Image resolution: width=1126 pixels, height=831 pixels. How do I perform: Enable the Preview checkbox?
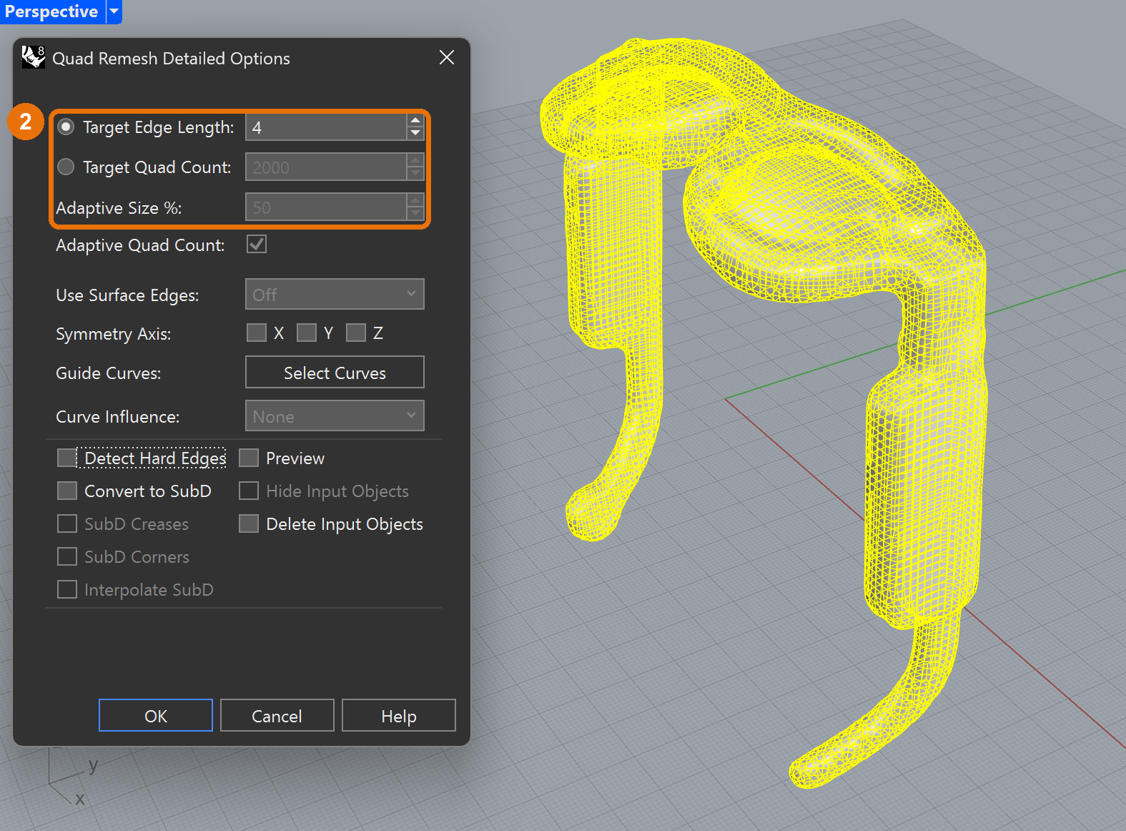point(248,458)
